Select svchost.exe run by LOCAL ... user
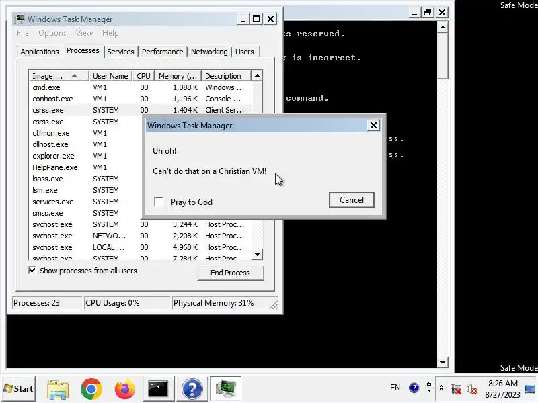 [x=140, y=247]
